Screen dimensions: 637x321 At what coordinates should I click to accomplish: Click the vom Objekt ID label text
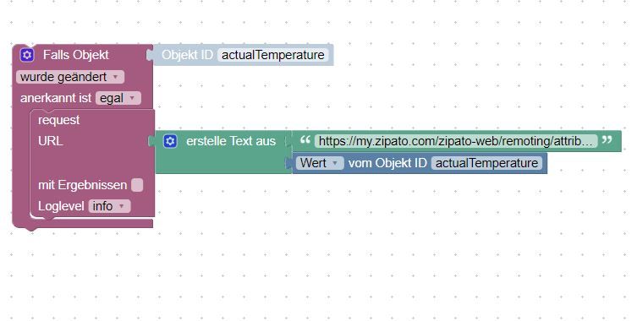(387, 163)
